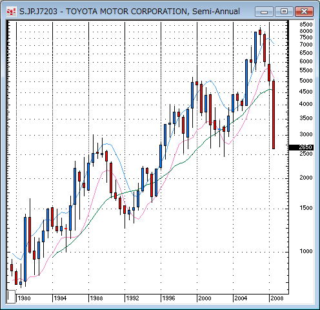Image resolution: width=320 pixels, height=310 pixels.
Task: Click the 2008 date axis label
Action: pos(277,298)
